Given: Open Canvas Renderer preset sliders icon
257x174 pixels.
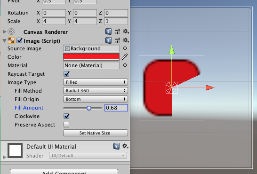Looking at the screenshot, I should coord(117,32).
